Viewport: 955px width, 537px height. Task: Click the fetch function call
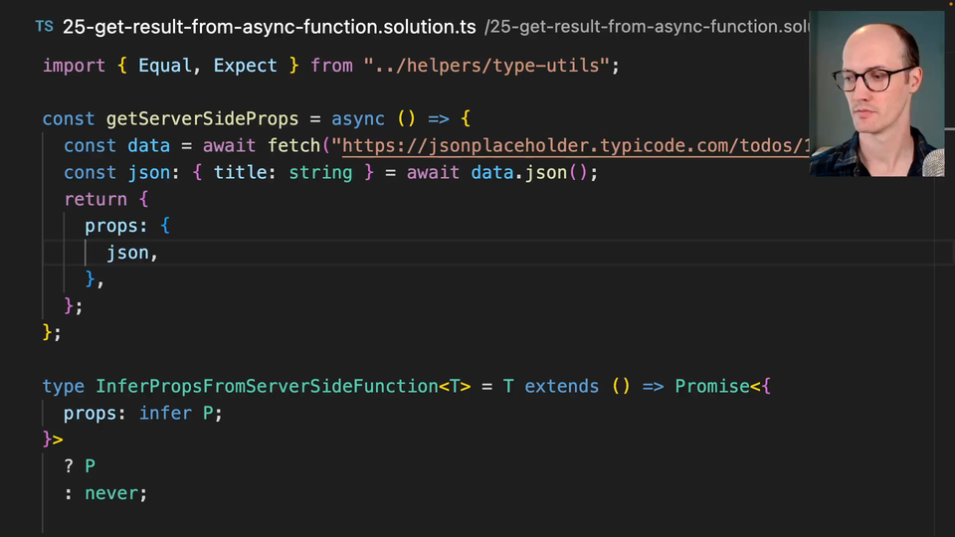(293, 146)
